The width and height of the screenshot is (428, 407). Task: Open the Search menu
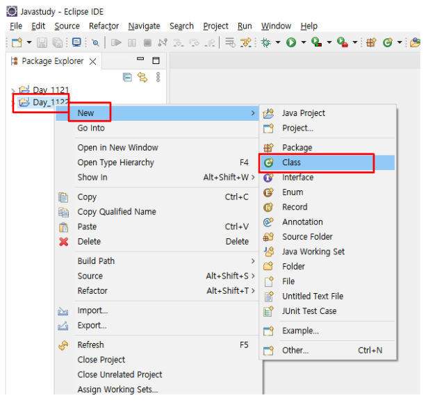tap(181, 26)
